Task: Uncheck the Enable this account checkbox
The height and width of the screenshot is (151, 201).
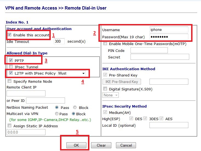Action: pyautogui.click(x=10, y=35)
